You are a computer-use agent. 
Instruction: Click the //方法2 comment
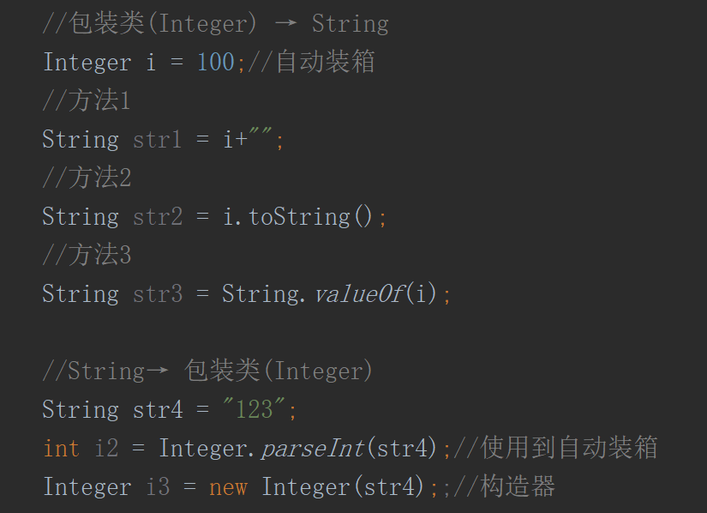pyautogui.click(x=87, y=178)
